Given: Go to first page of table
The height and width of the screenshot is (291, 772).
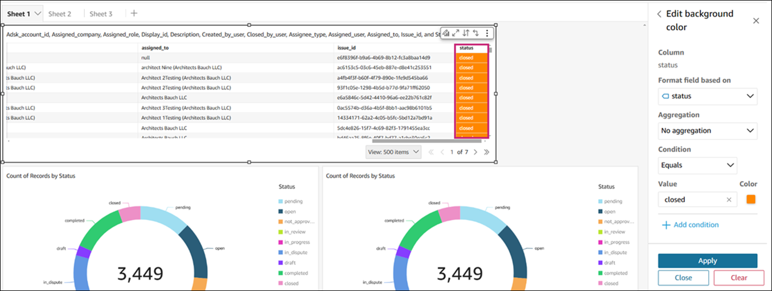Looking at the screenshot, I should pyautogui.click(x=431, y=152).
